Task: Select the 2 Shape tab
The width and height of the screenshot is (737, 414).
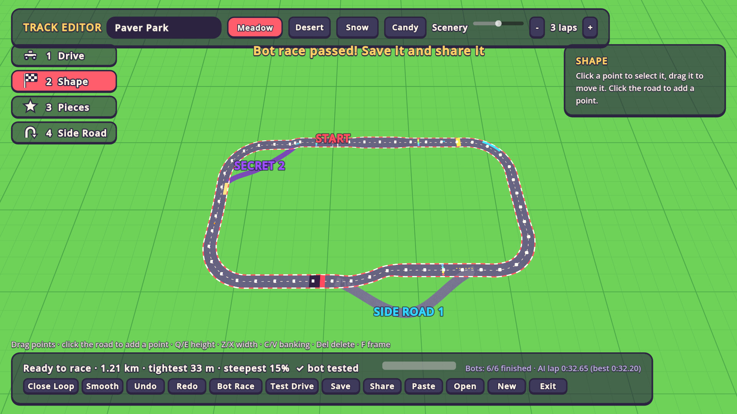Action: click(x=64, y=81)
